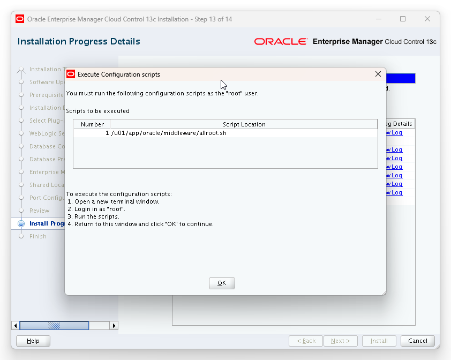451x360 pixels.
Task: Click the Next button
Action: pyautogui.click(x=341, y=341)
